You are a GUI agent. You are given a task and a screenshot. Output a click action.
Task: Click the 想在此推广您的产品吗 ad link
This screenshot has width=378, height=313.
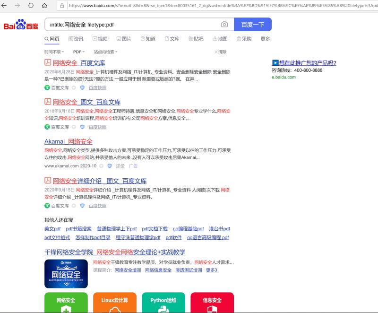[x=308, y=63]
